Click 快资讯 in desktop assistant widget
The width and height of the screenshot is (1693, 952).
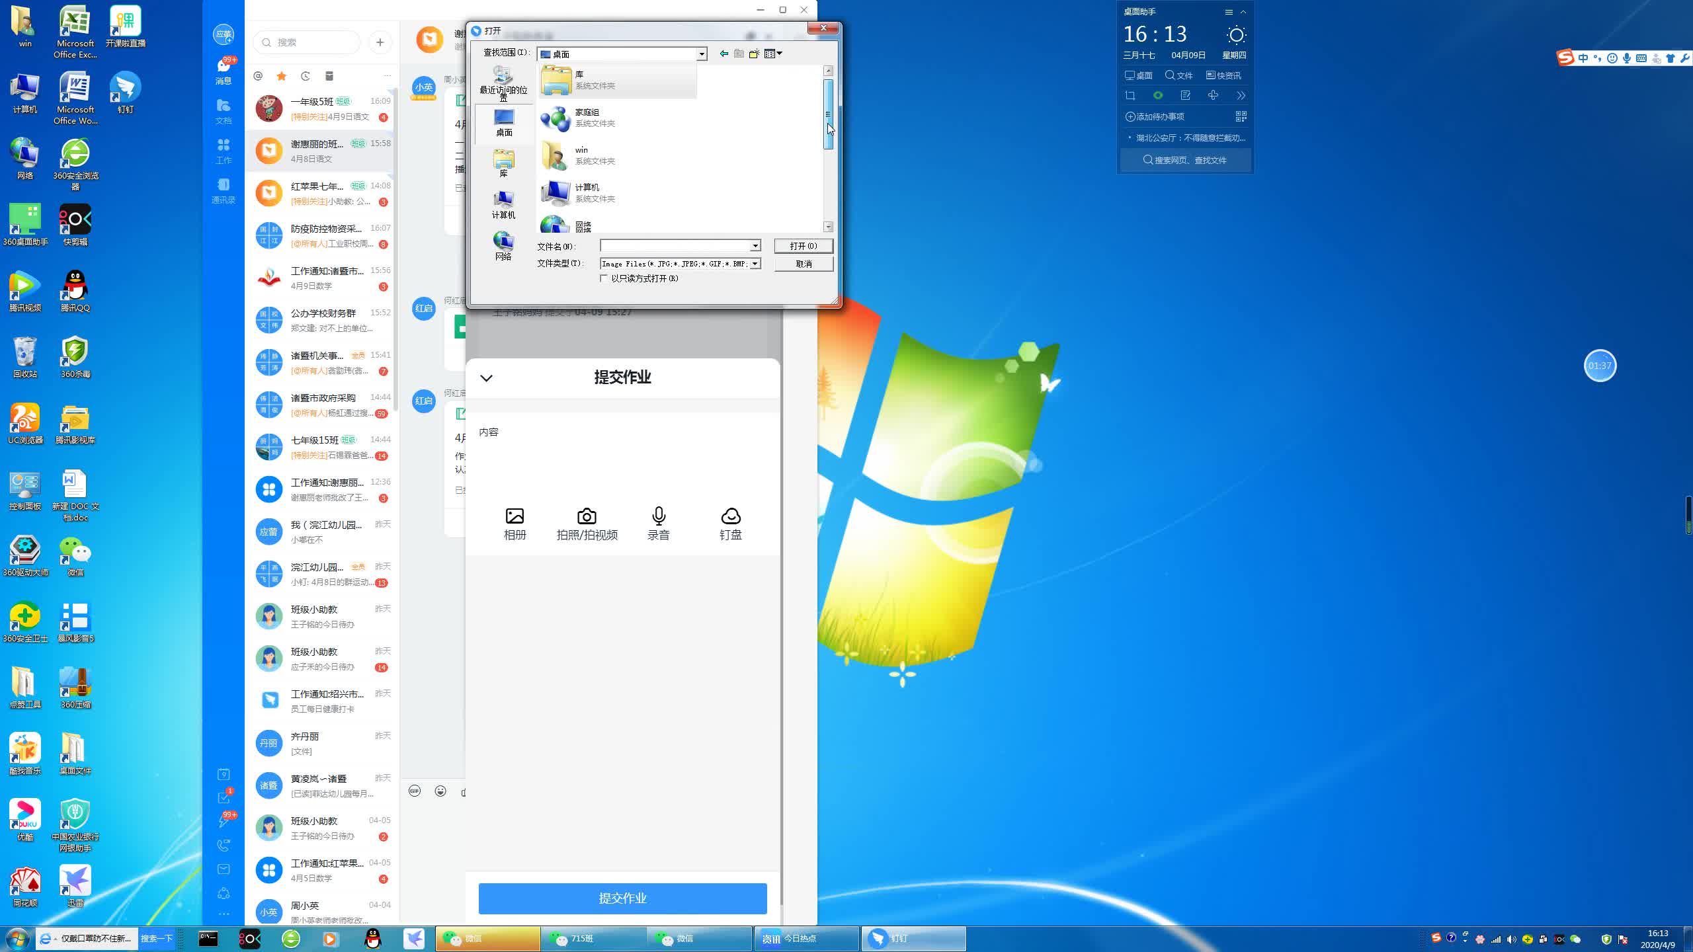point(1223,75)
